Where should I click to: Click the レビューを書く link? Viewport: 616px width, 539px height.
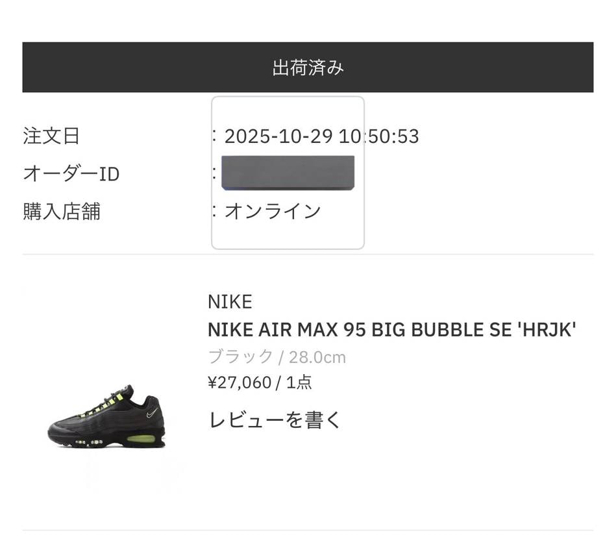[x=275, y=420]
